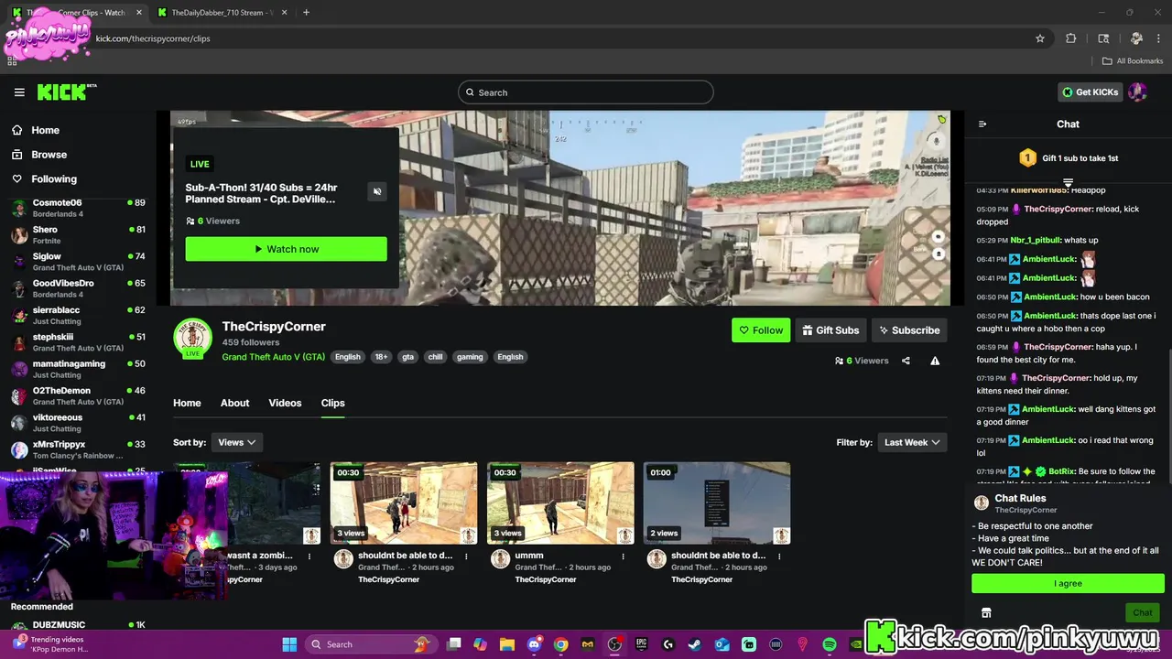Expand the gift leaderboard handle
This screenshot has width=1172, height=659.
tap(1068, 183)
